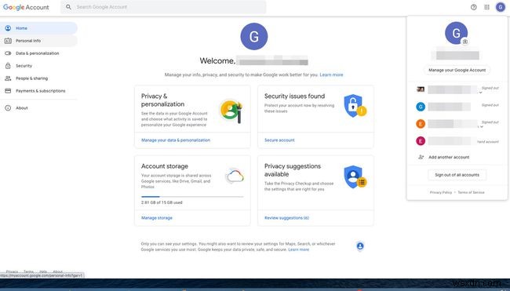Screen dimensions: 510x291
Task: Open the Home menu item
Action: point(39,28)
